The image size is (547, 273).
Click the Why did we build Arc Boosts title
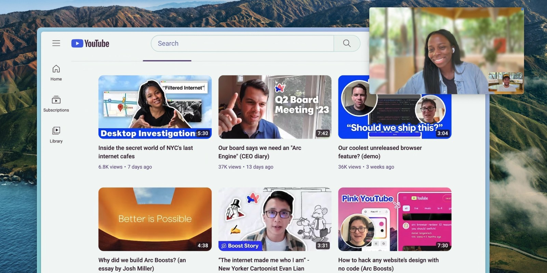(x=142, y=264)
